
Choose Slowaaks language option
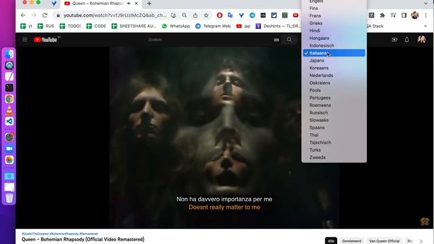(334, 120)
